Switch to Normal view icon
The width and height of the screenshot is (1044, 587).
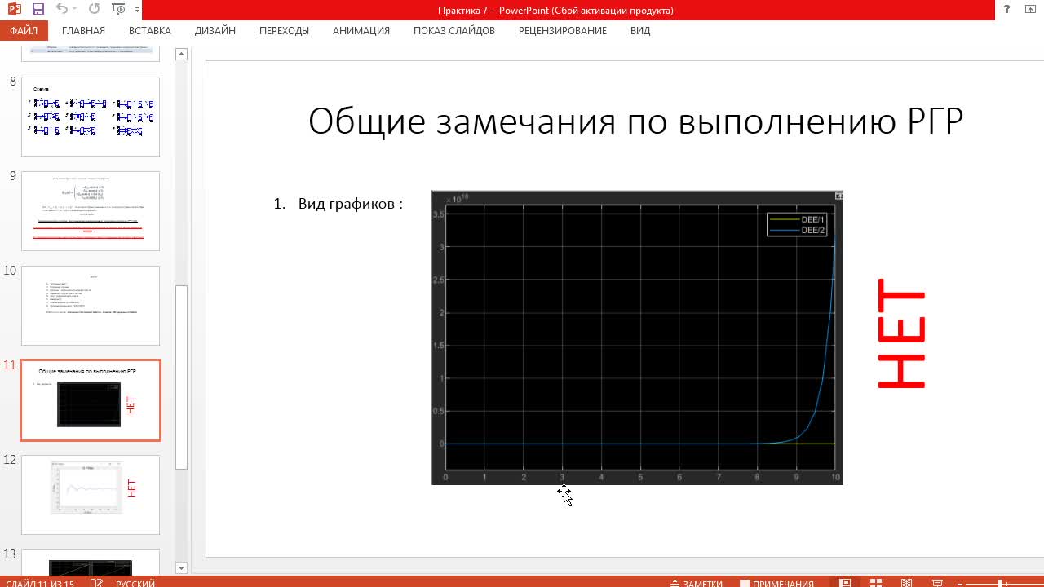pos(845,582)
